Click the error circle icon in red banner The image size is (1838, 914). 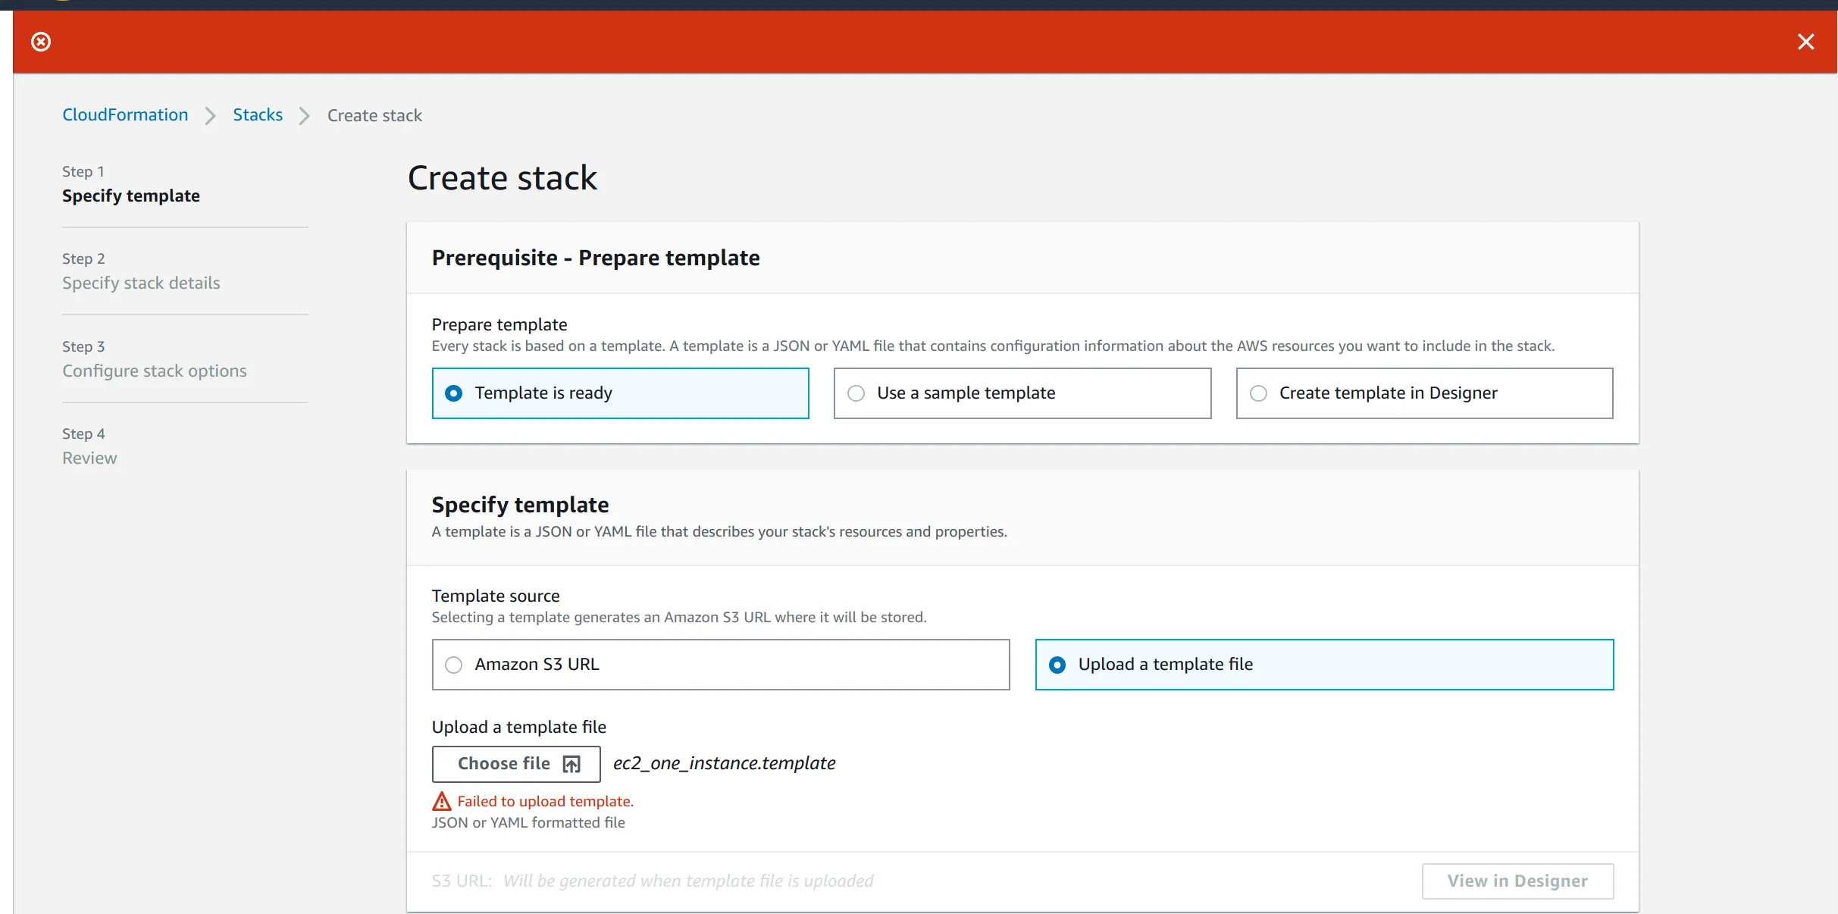[41, 42]
